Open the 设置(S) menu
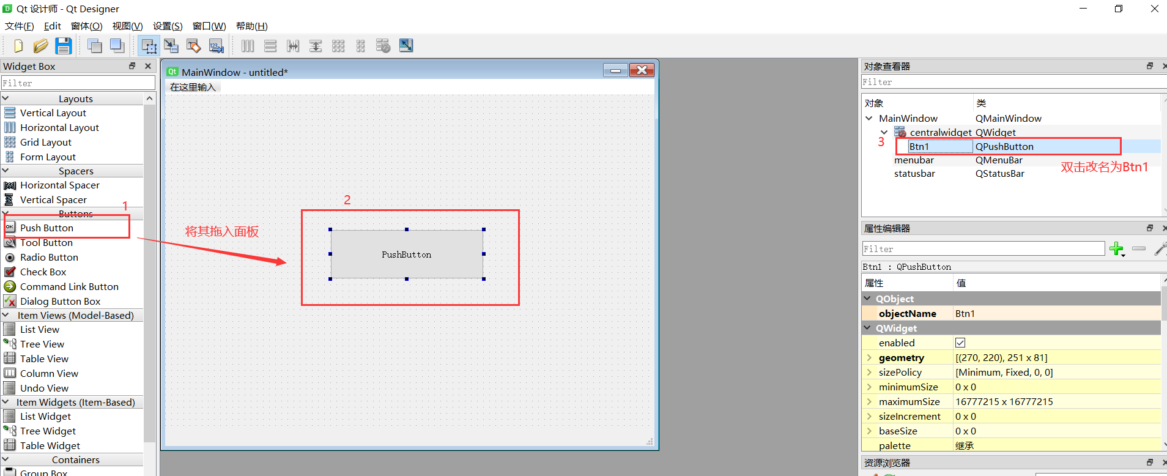Screen dimensions: 1167x476 click(x=168, y=26)
